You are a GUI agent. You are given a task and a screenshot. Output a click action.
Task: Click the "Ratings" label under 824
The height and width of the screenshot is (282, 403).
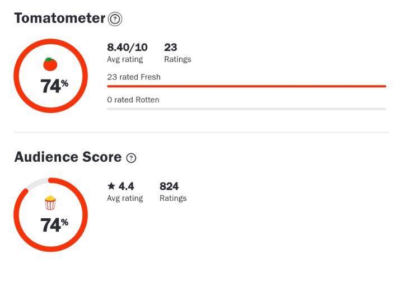pos(173,198)
